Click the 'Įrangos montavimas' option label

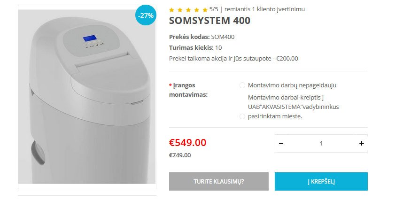(188, 90)
